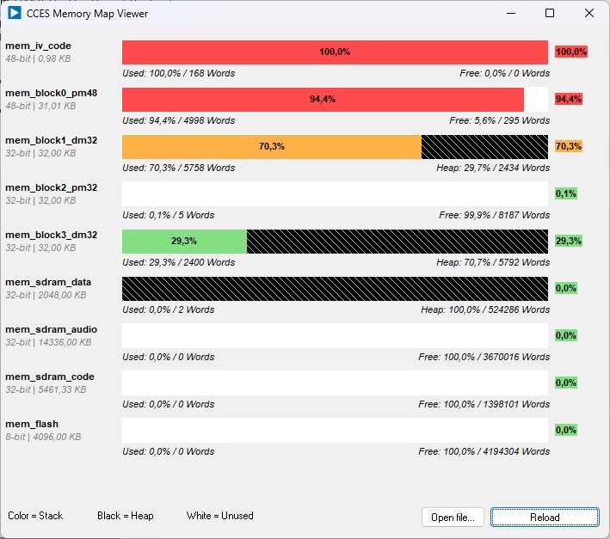Click 'Free: 100,0% / 4194304 Words' text
The height and width of the screenshot is (539, 610).
click(484, 451)
